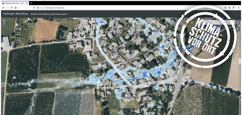Reload the page in the browser
Screen dimensions: 242x115
[x=12, y=8]
